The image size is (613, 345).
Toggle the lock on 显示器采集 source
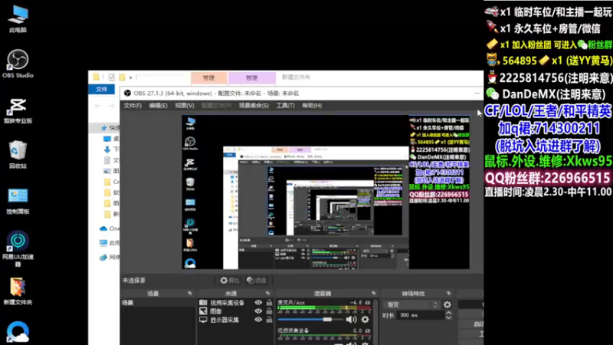click(269, 320)
